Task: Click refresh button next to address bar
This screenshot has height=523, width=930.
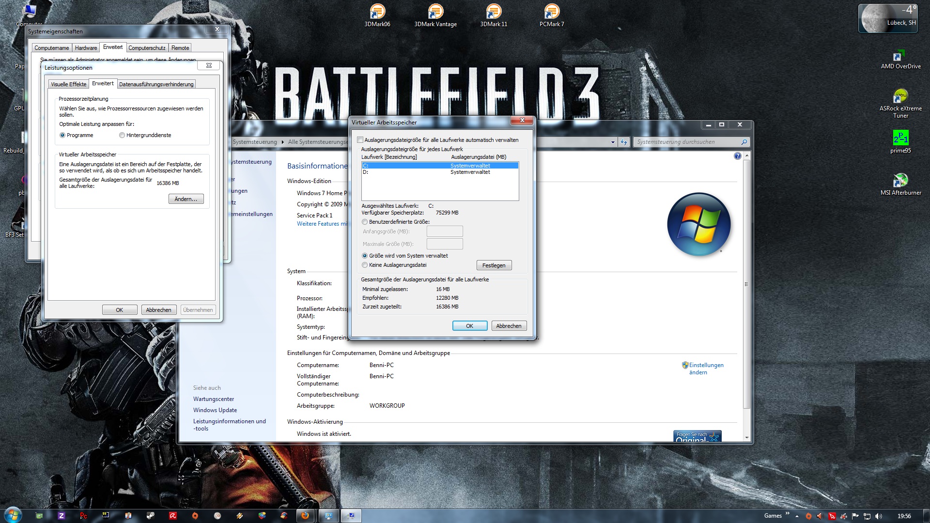Action: pyautogui.click(x=624, y=142)
